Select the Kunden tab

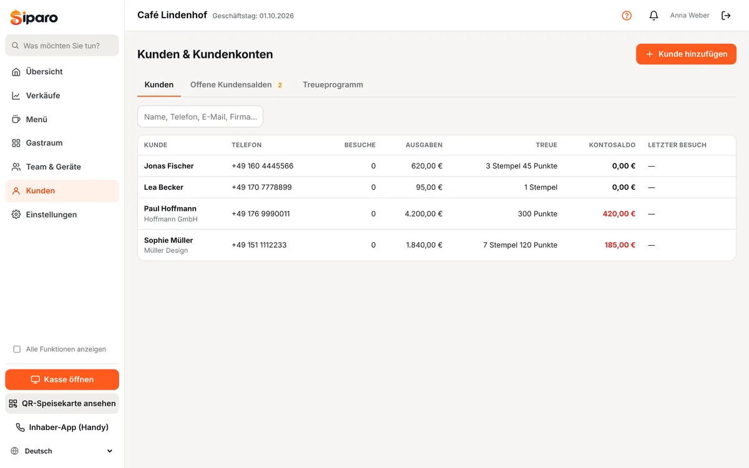pyautogui.click(x=159, y=85)
